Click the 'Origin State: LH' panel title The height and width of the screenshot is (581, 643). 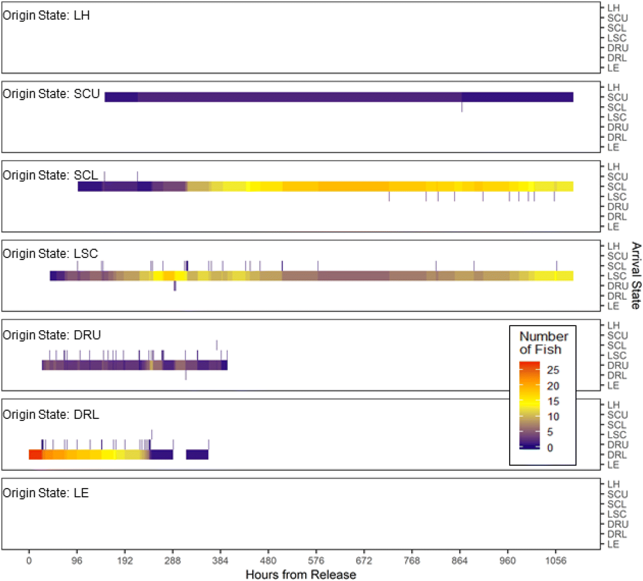coord(46,16)
